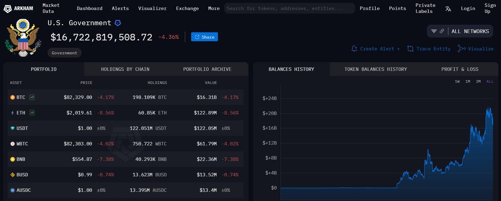Viewport: 501px width, 201px height.
Task: Click the BTC price $82,329.00
Action: tap(78, 97)
